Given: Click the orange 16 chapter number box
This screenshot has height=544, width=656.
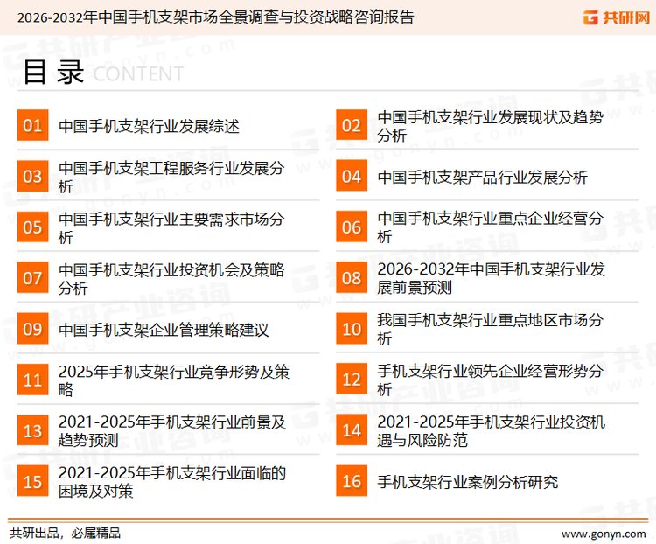Looking at the screenshot, I should pyautogui.click(x=352, y=481).
